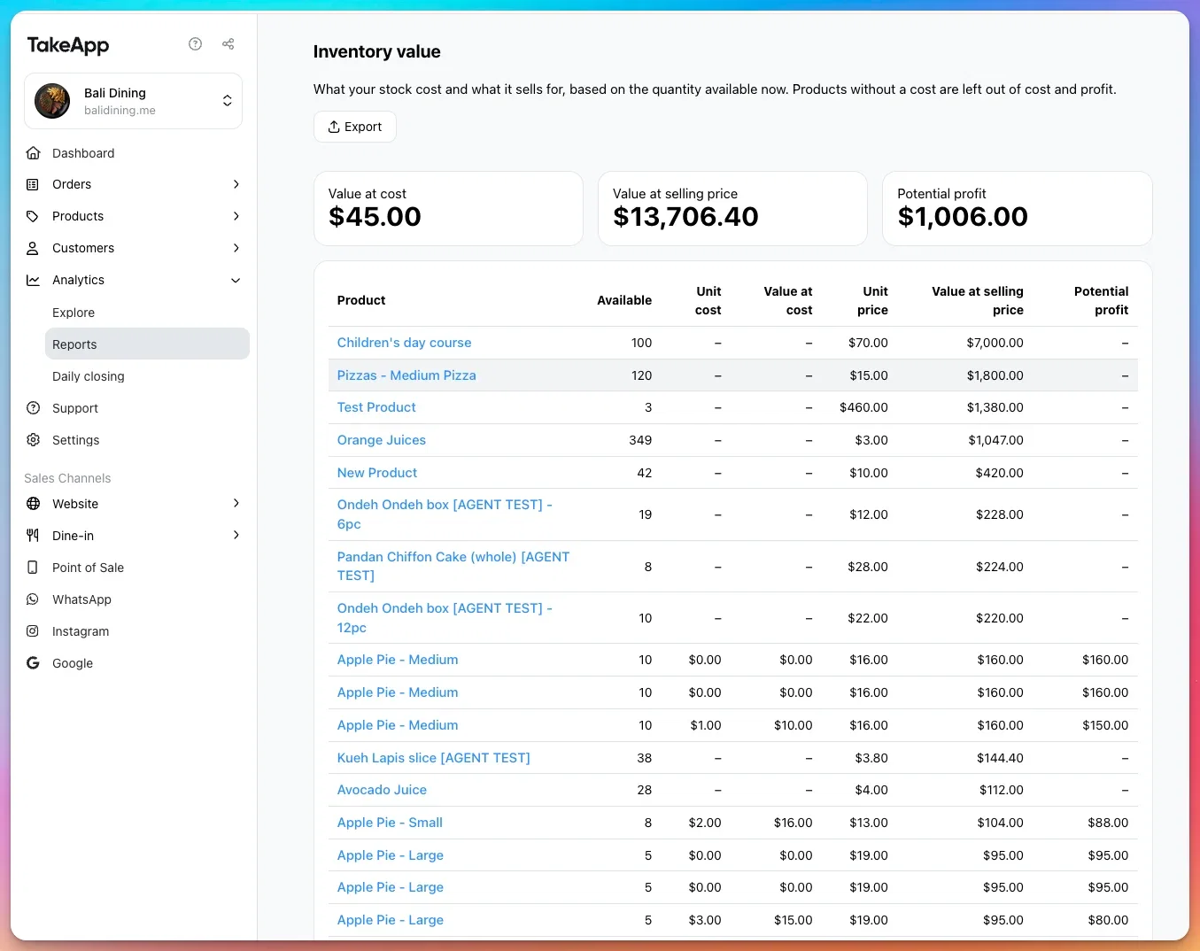Screen dimensions: 1200x951
Task: Expand the Customers submenu chevron
Action: pos(236,248)
